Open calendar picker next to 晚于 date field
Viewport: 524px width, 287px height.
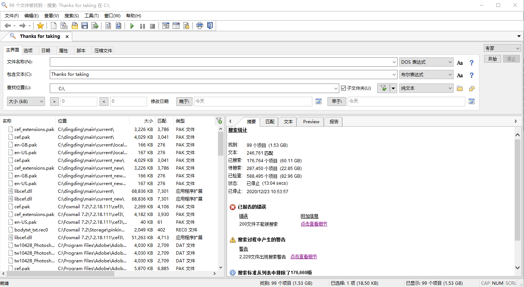click(319, 101)
